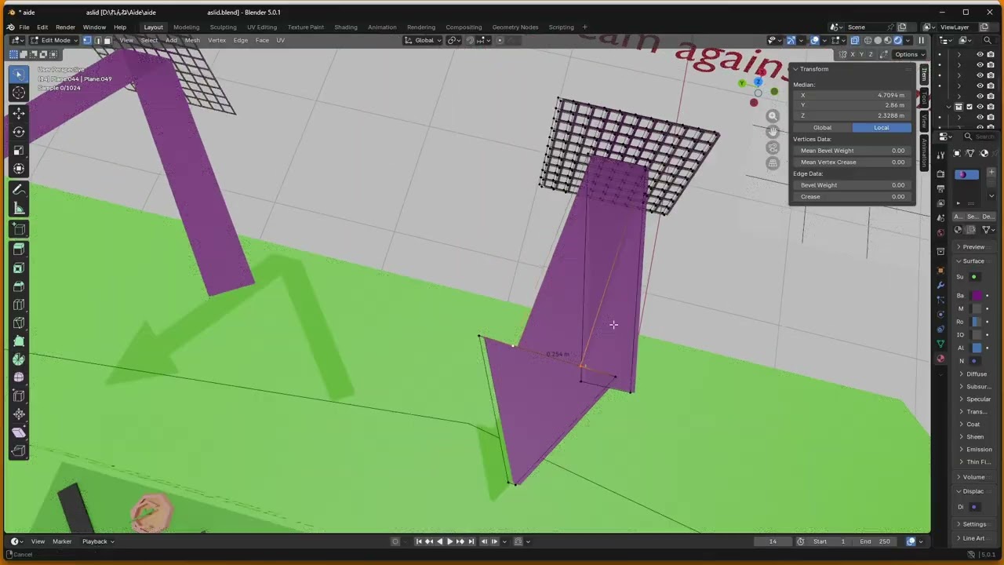This screenshot has height=565, width=1004.
Task: Pick the Measure ruler tool
Action: coord(19,208)
